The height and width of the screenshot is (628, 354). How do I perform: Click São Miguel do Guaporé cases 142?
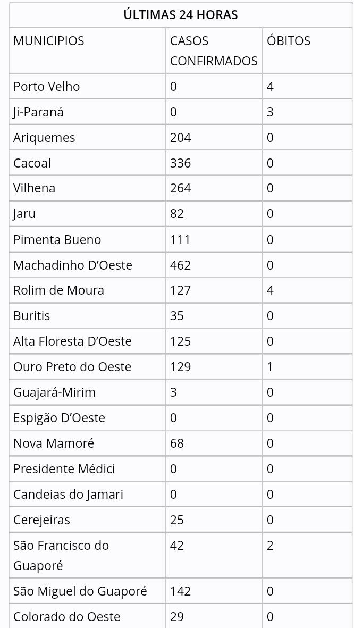181,591
